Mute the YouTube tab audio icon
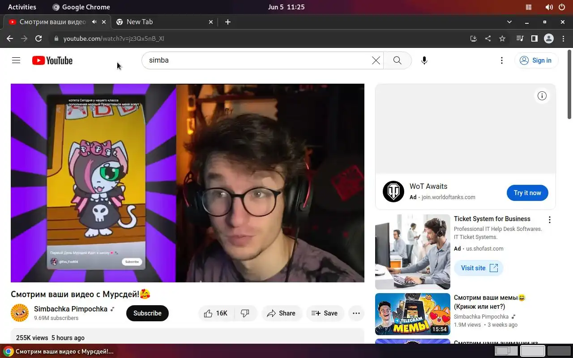 tap(94, 21)
